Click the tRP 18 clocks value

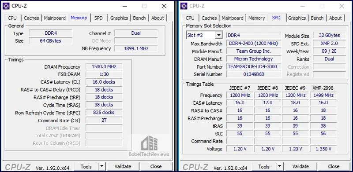pos(104,97)
